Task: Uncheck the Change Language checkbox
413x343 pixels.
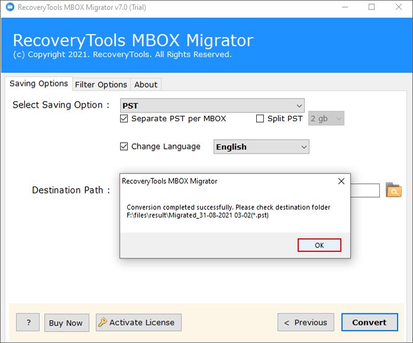Action: (x=124, y=146)
